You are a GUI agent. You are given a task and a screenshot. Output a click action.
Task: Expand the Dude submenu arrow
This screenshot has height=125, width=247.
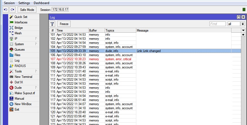(36, 87)
